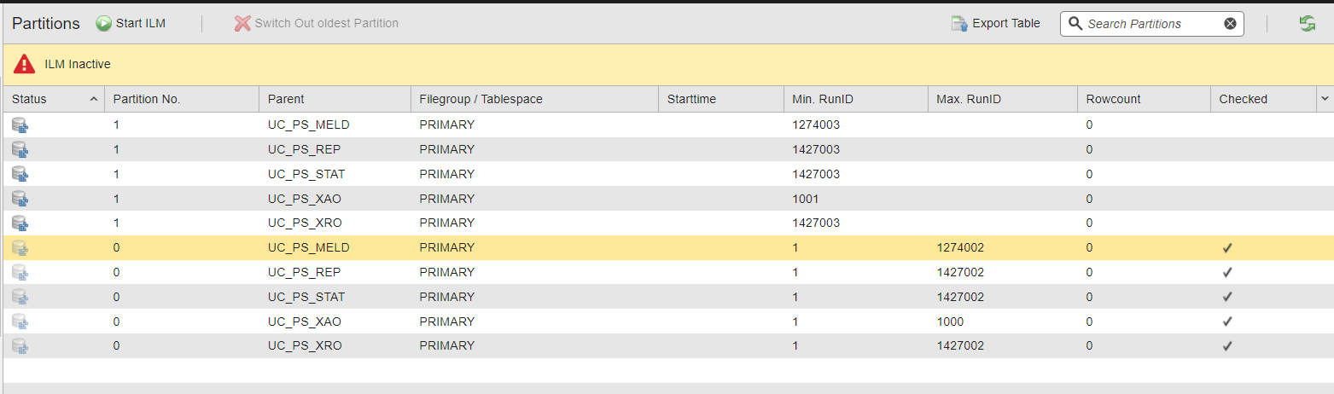Sort by the Max. RunID column header
The image size is (1334, 394).
tap(968, 99)
